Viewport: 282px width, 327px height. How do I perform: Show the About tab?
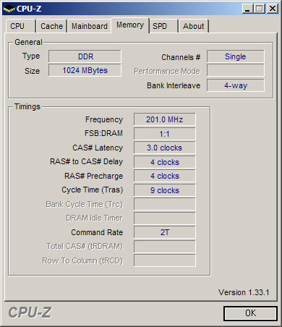click(194, 26)
